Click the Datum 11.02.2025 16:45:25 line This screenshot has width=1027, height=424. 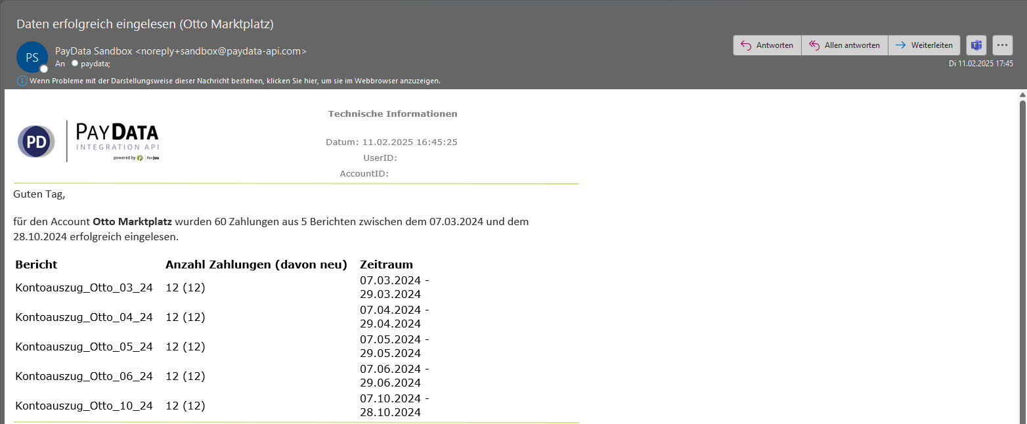(x=391, y=142)
